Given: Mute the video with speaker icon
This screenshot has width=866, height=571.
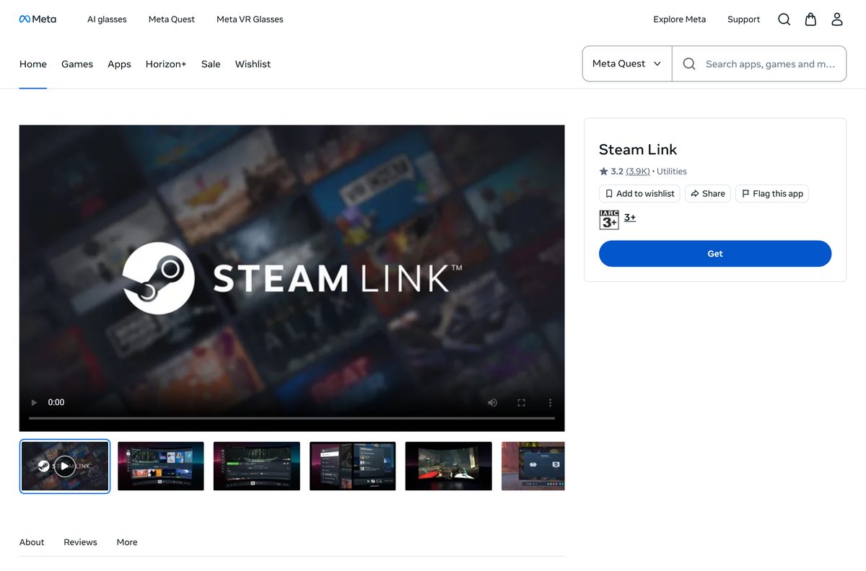Looking at the screenshot, I should (492, 402).
